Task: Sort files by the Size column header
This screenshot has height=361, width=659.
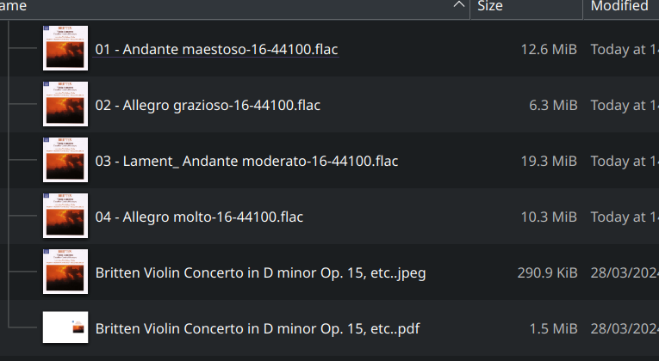Action: pos(489,6)
